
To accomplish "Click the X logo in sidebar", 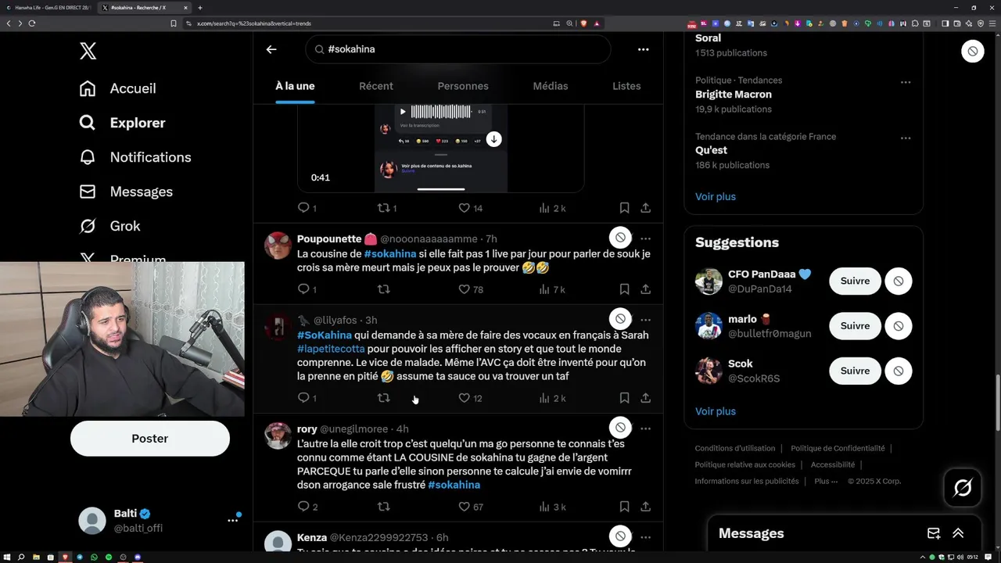I will [88, 52].
